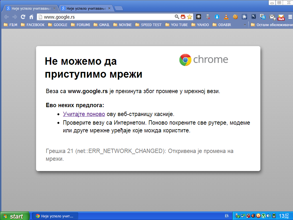Click the red devil face icon in address bar
This screenshot has height=220, width=293.
pos(183,17)
